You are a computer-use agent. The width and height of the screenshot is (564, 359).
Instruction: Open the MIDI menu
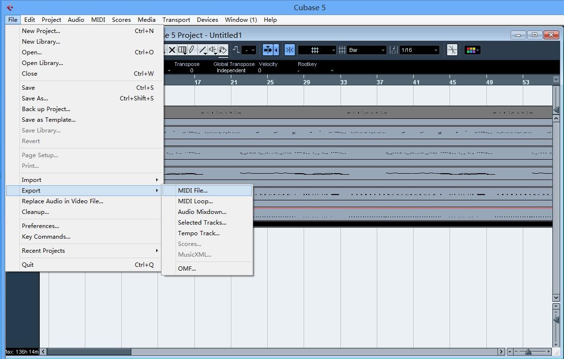coord(98,20)
